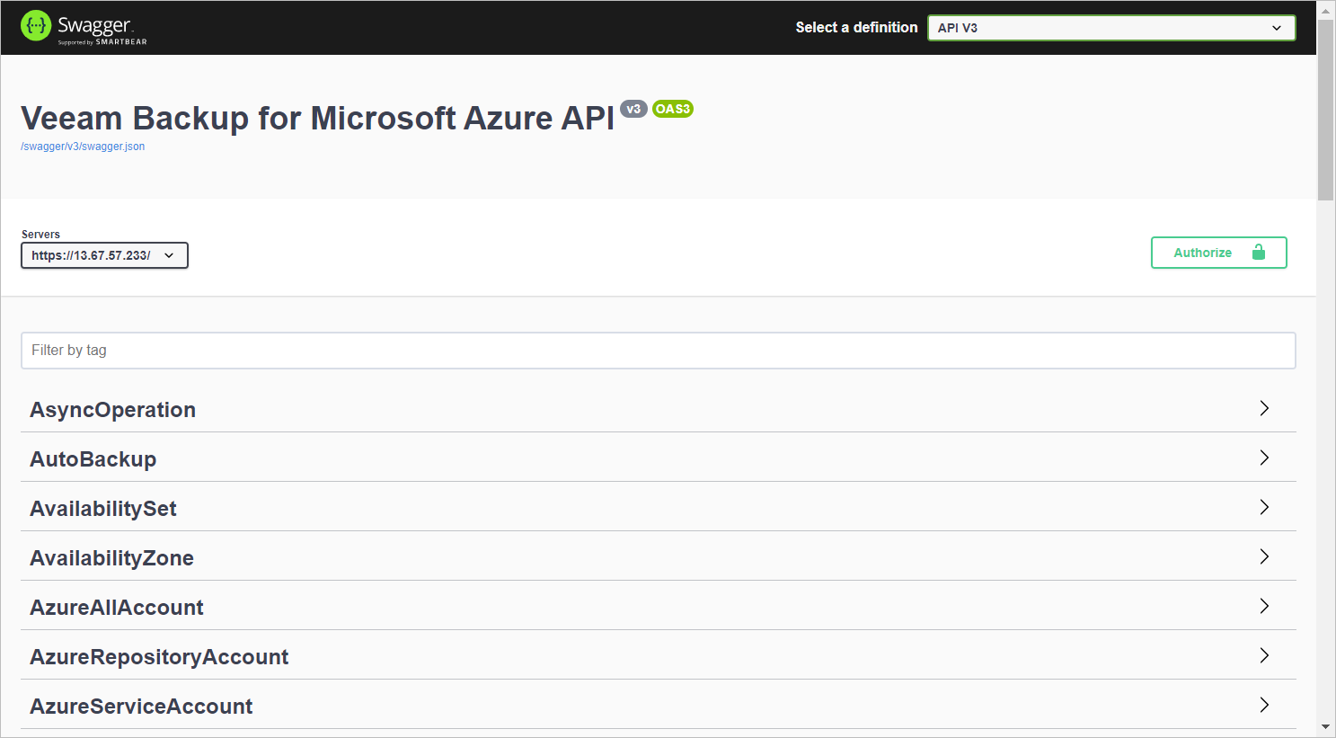The width and height of the screenshot is (1336, 738).
Task: Click the v3 version badge
Action: [x=633, y=109]
